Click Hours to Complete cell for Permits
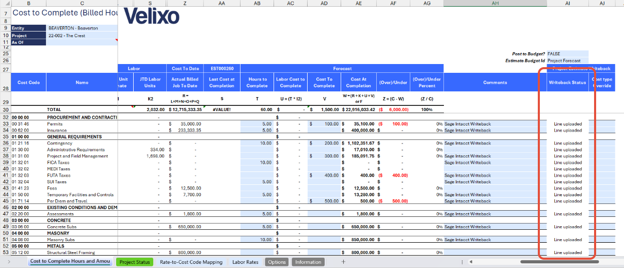The image size is (624, 268). [x=257, y=124]
